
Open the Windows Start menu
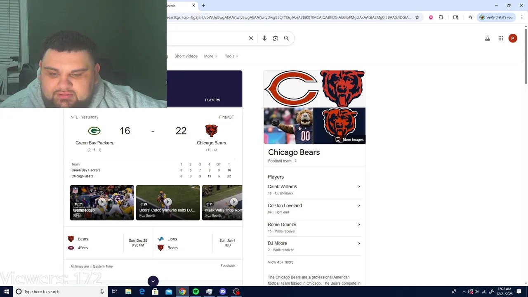coord(6,292)
